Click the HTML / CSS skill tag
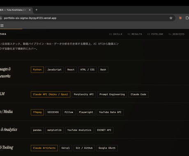The image size is (189, 156). coord(88,70)
